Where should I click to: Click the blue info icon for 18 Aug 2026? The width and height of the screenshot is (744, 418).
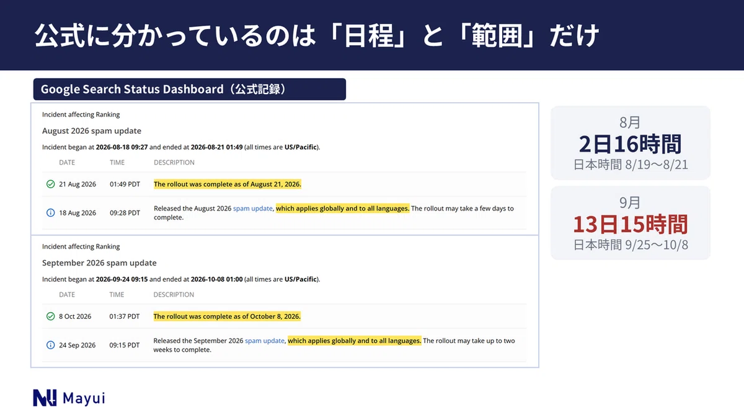[x=50, y=213]
